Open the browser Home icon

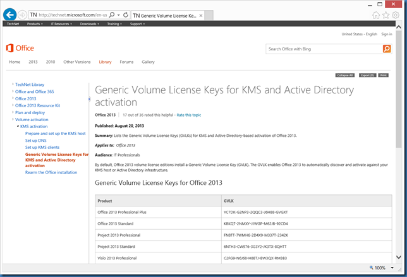(x=376, y=15)
